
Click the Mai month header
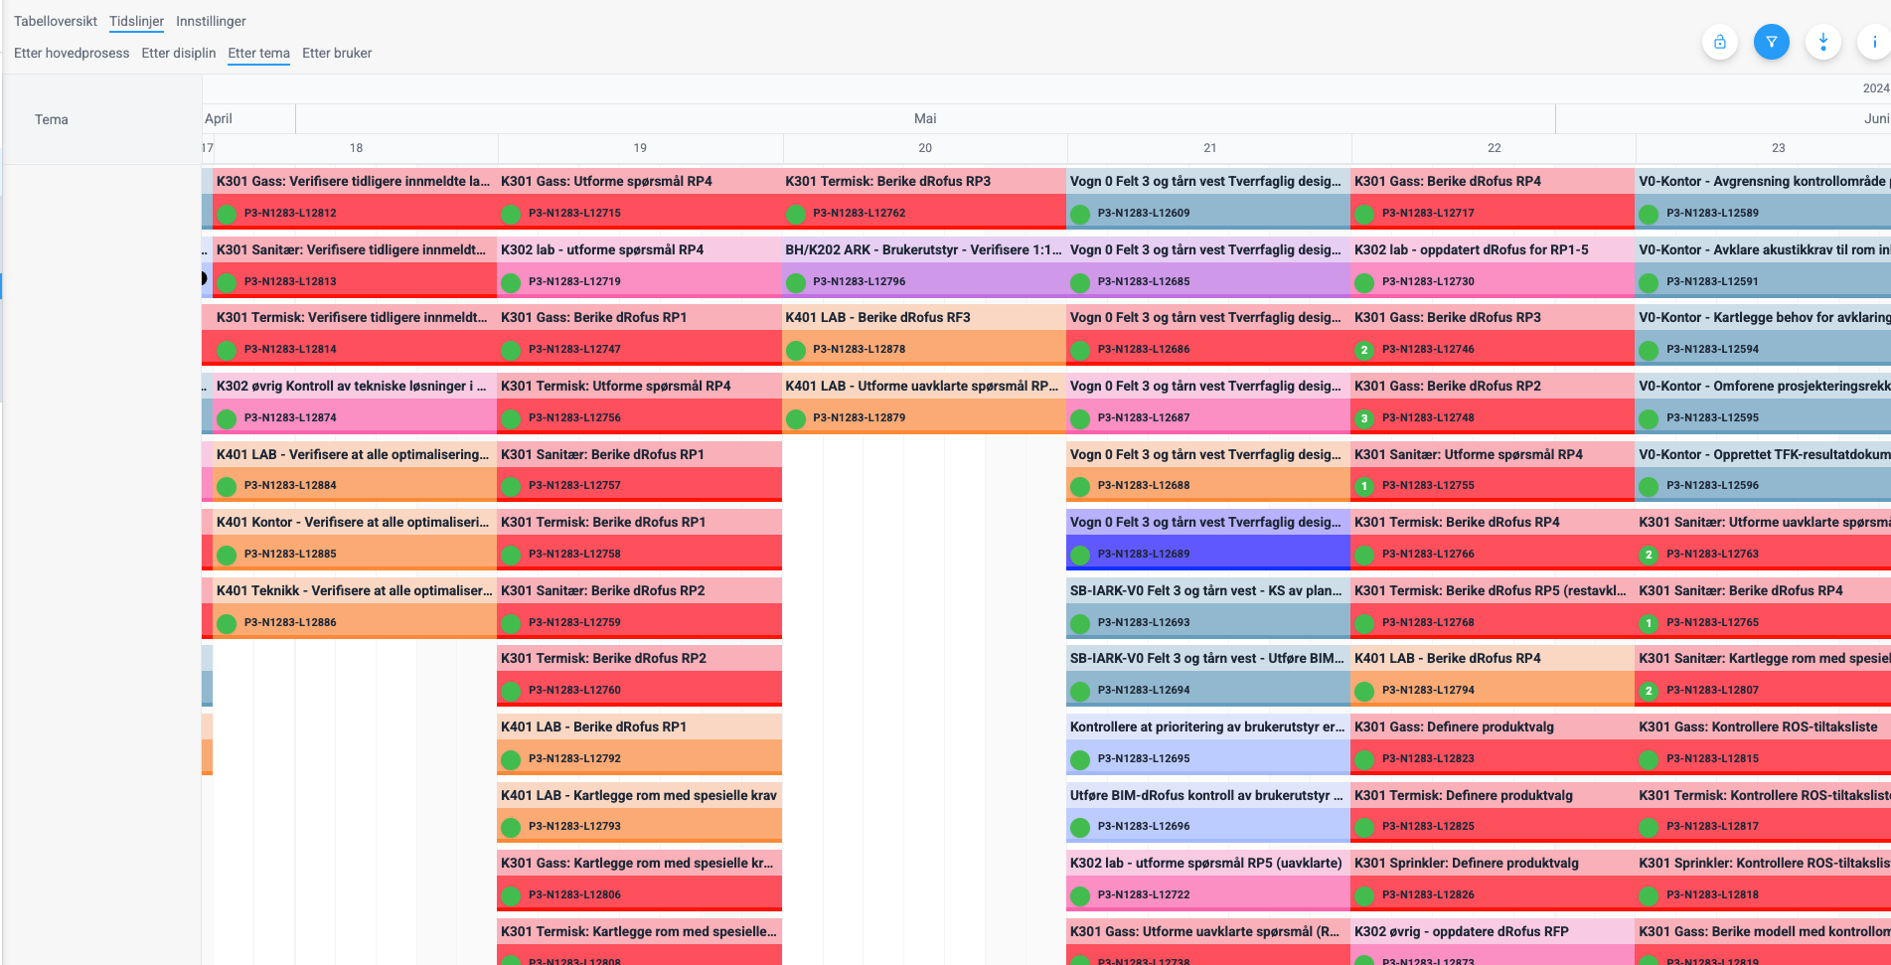pos(925,118)
